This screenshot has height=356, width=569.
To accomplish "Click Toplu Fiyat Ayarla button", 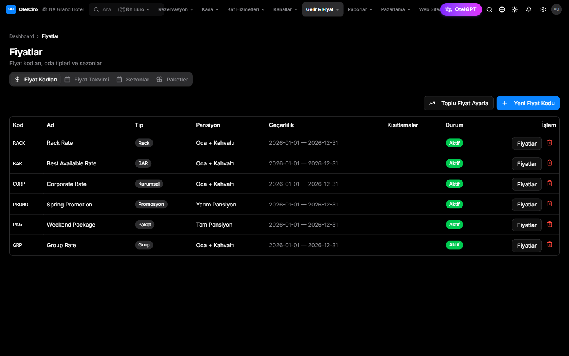I will 458,103.
